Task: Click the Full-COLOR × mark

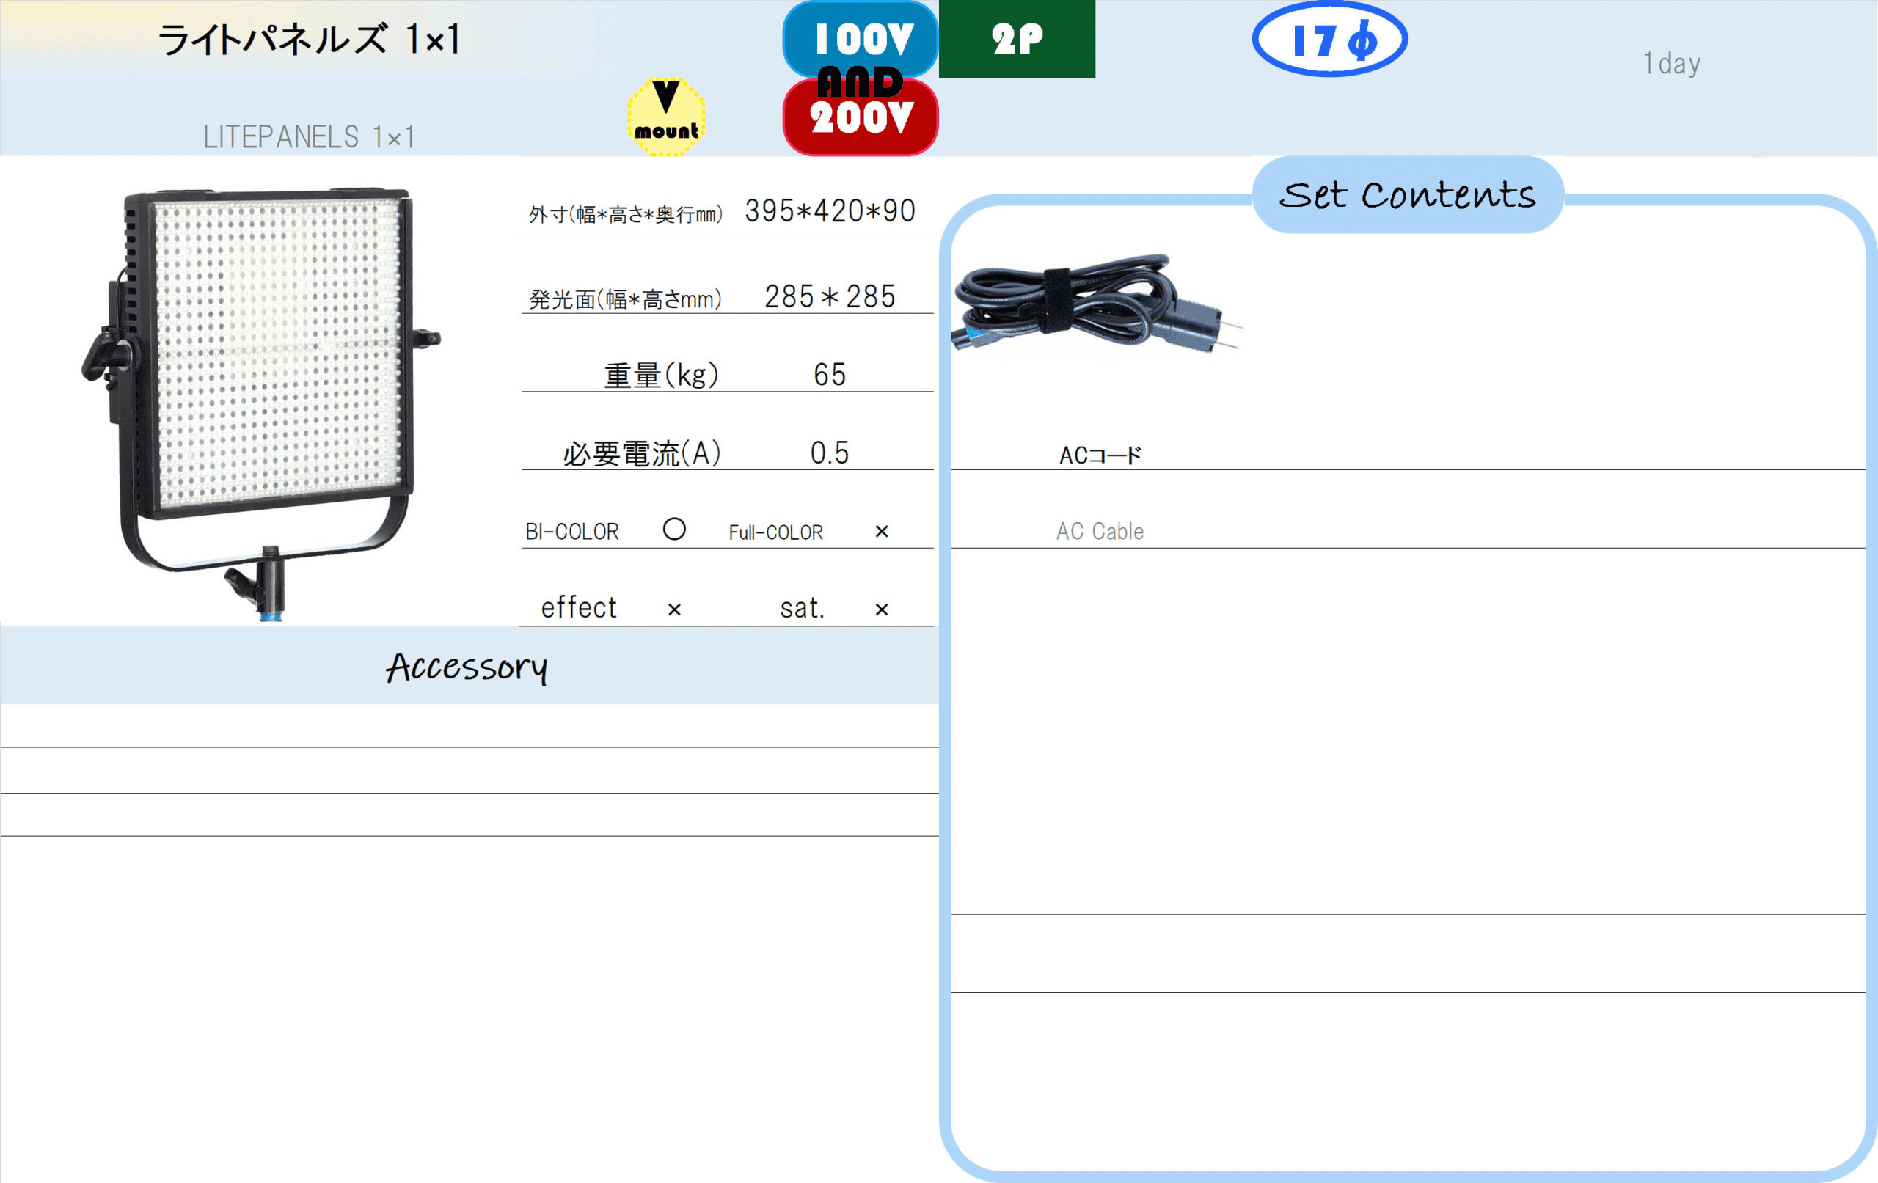Action: (881, 532)
